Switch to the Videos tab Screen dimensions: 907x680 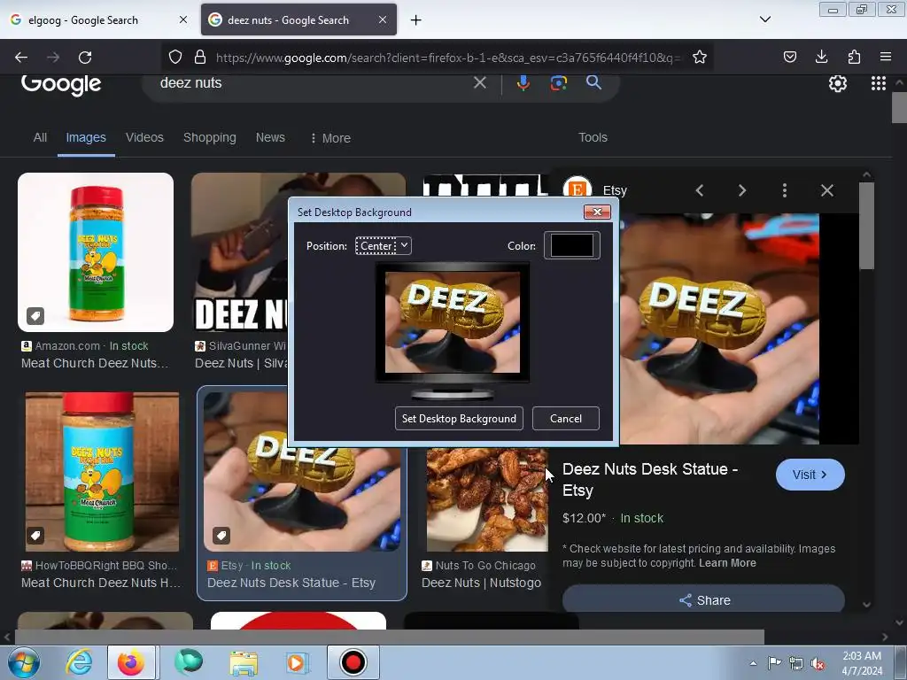click(144, 137)
